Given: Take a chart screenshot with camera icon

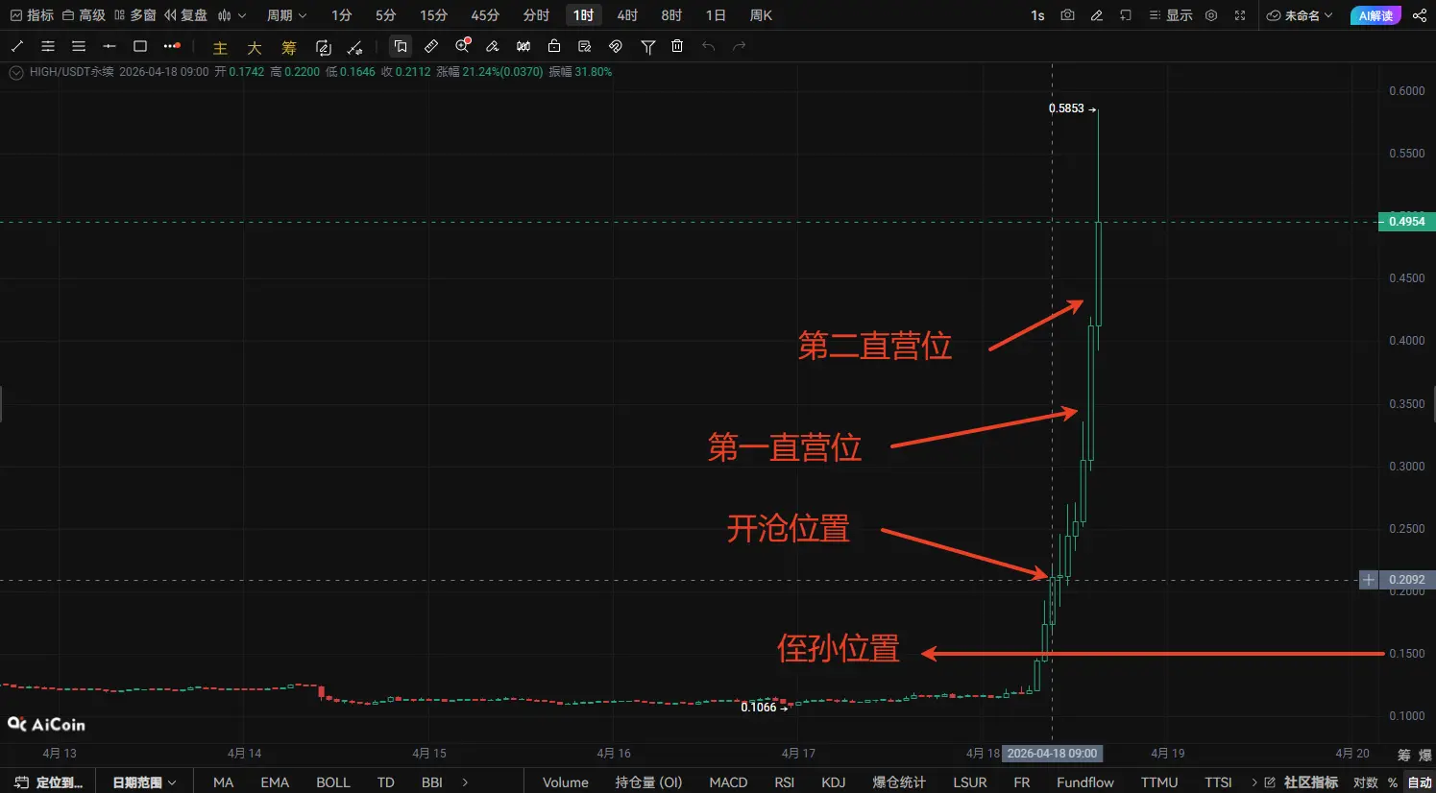Looking at the screenshot, I should pos(1067,15).
